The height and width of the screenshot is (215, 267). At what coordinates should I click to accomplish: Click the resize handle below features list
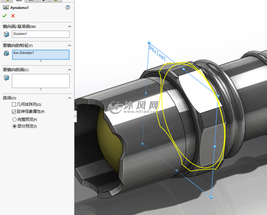point(41,61)
